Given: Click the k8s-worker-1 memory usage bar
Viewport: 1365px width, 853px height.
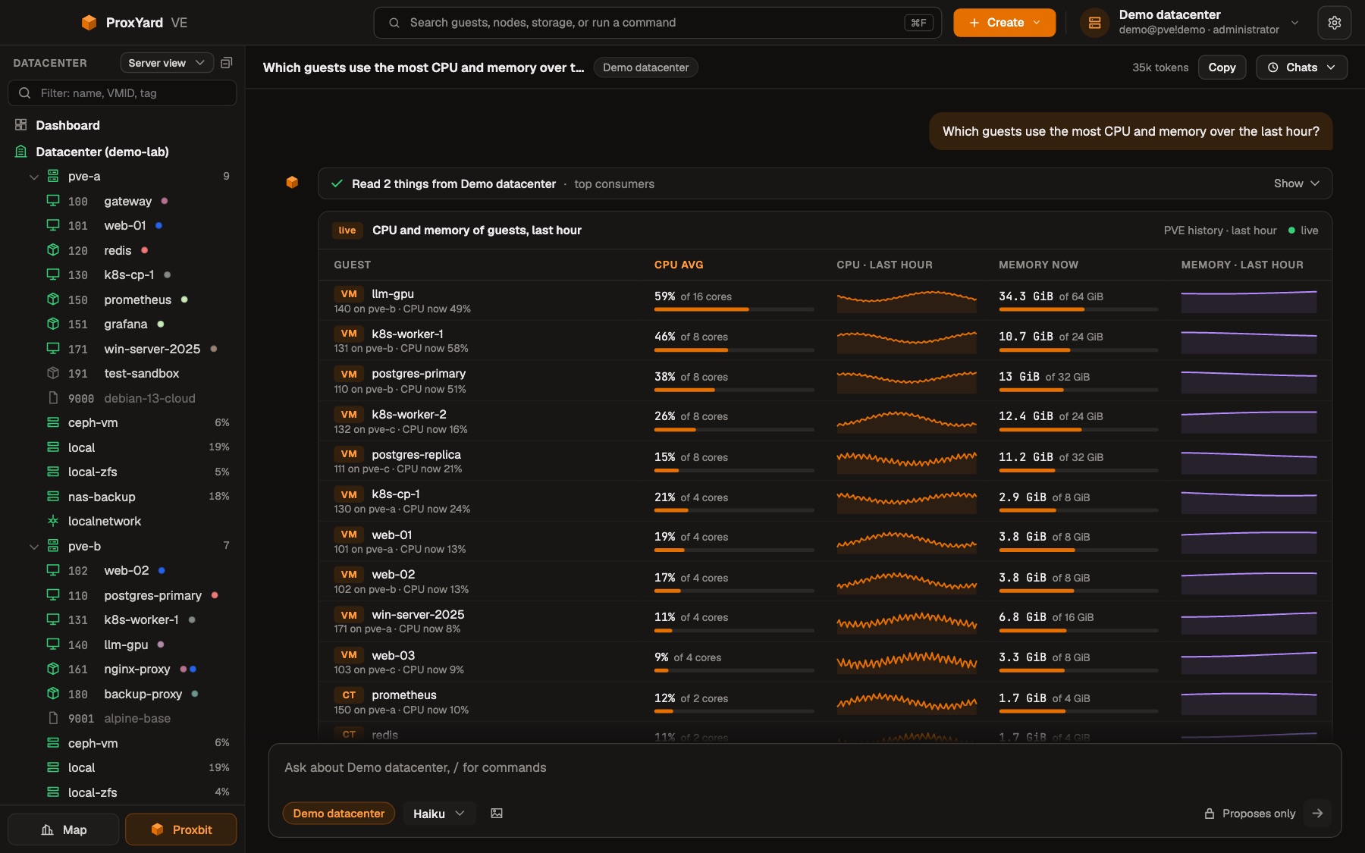Looking at the screenshot, I should click(x=1078, y=350).
